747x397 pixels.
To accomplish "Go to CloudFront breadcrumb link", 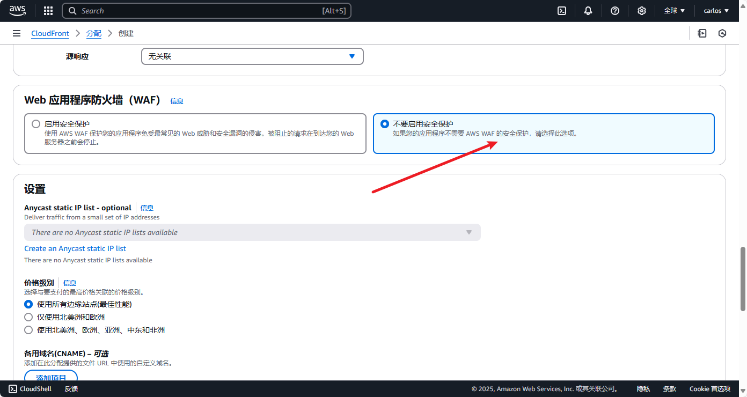I will (50, 33).
